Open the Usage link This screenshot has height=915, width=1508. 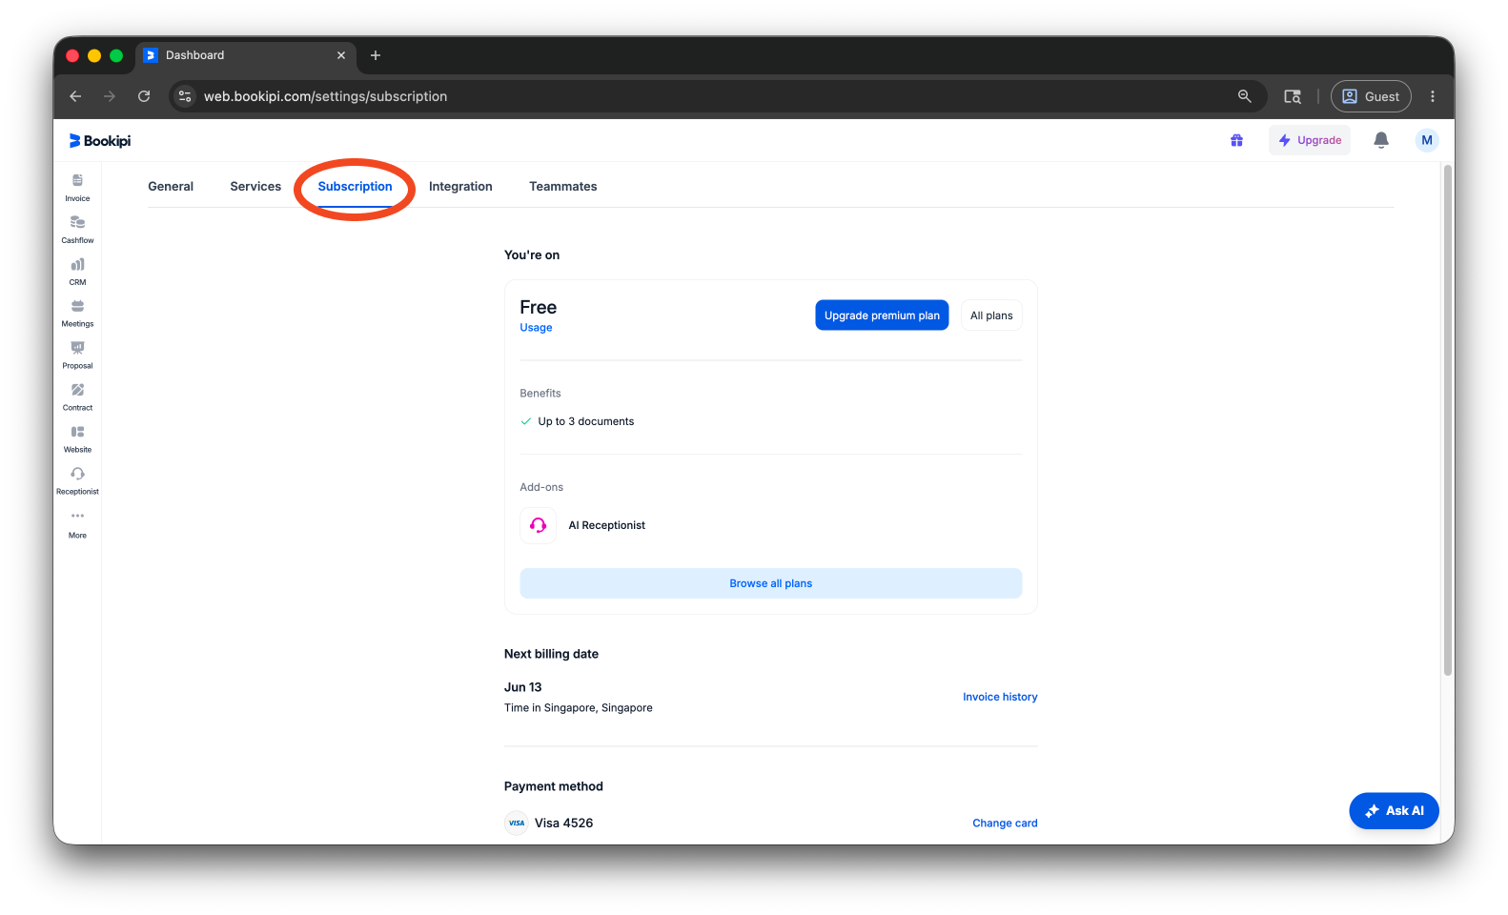pos(536,328)
